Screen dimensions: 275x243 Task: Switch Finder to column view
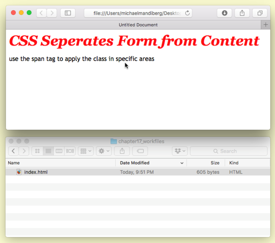(59, 151)
